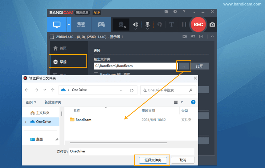Image resolution: width=265 pixels, height=168 pixels.
Task: Open the 组织 organize menu
Action: [x=31, y=102]
